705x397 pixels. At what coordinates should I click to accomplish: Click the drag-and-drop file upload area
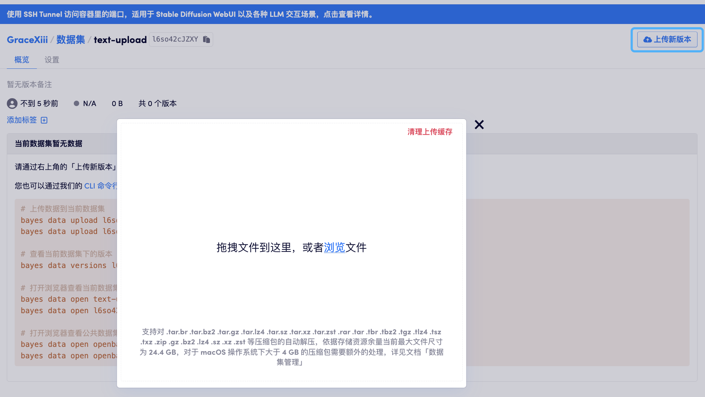pos(291,201)
